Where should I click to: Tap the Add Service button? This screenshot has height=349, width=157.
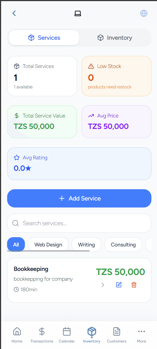click(x=79, y=198)
